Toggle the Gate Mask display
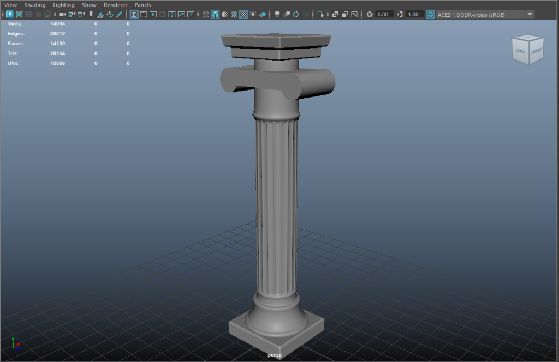559x362 pixels. 162,14
